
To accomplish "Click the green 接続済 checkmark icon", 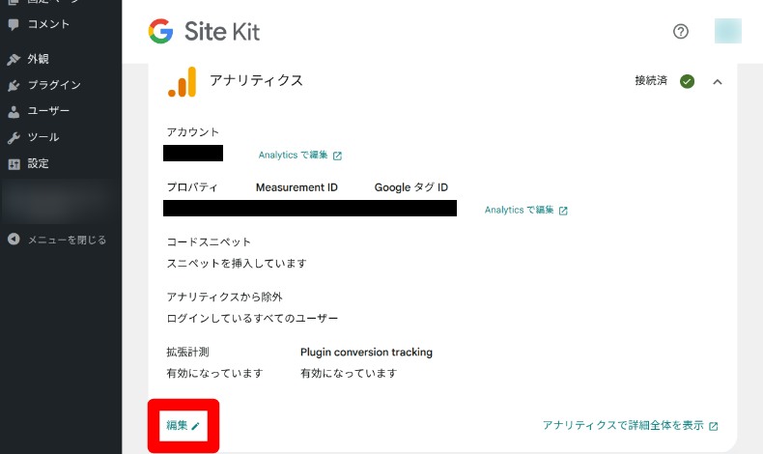I will (x=687, y=81).
